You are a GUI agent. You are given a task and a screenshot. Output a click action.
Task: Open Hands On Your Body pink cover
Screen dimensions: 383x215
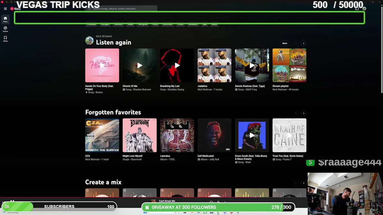[x=102, y=65]
